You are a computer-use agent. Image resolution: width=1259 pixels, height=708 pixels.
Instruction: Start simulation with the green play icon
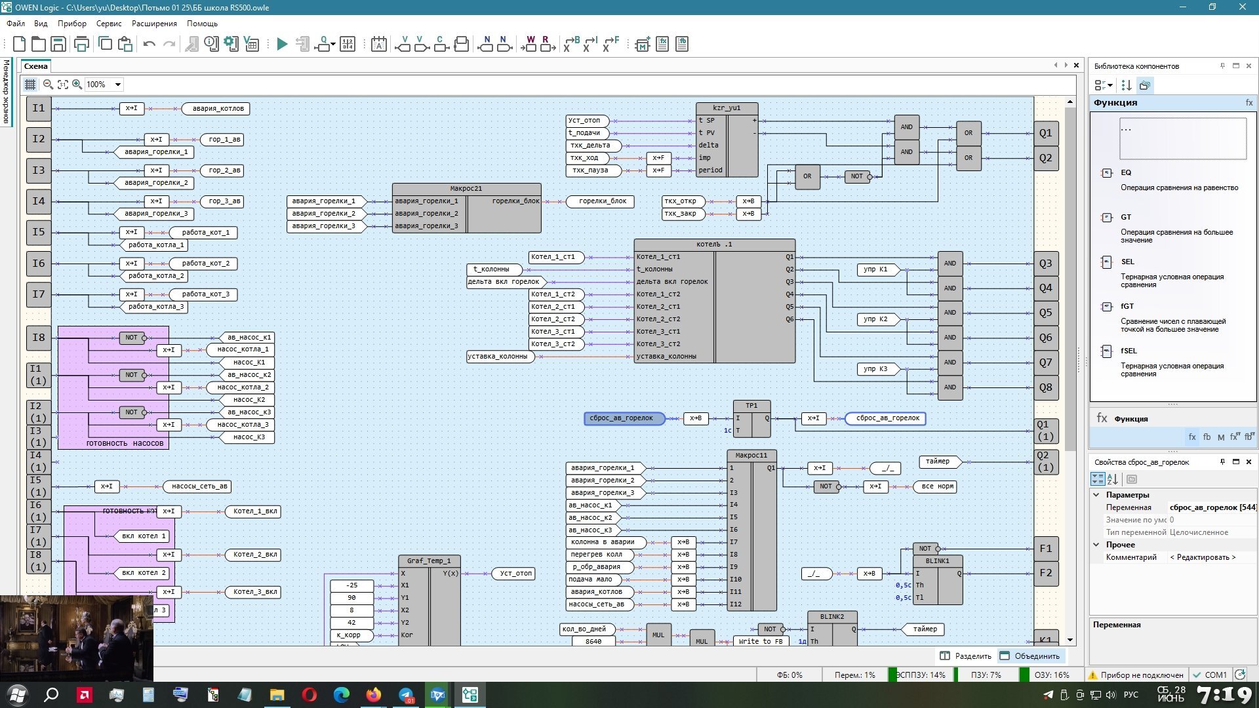(282, 44)
